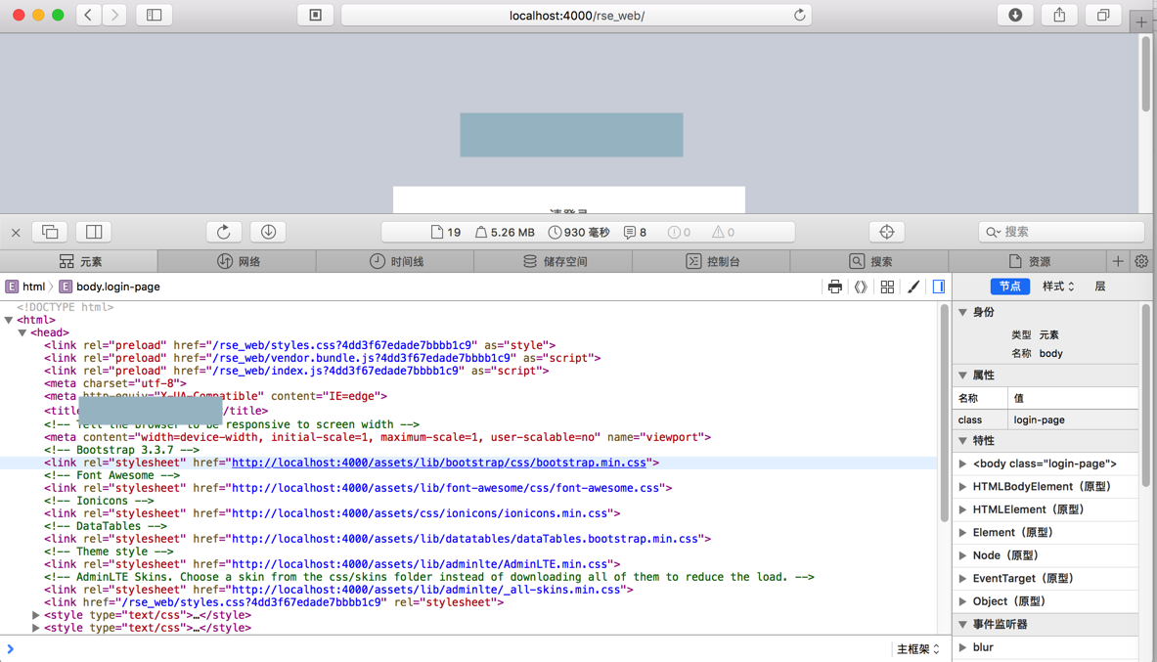Download web archive inspector icon
Screen dimensions: 1157x662
point(268,232)
